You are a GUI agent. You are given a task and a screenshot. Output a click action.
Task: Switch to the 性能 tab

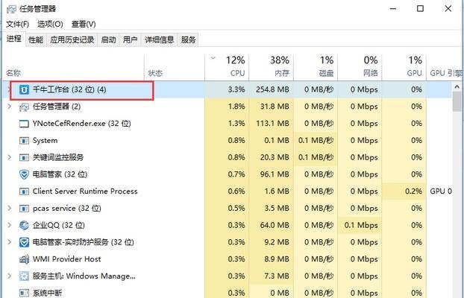pyautogui.click(x=36, y=39)
